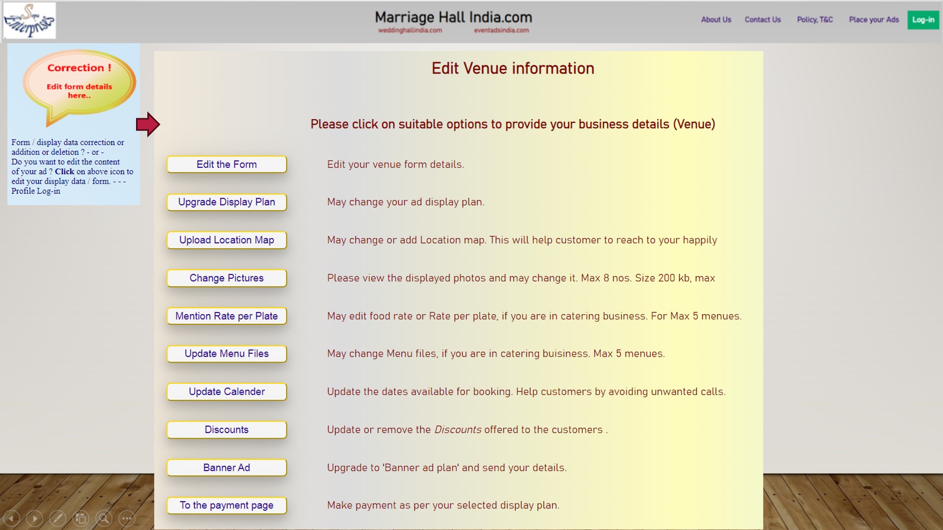Go to the payment page button
The height and width of the screenshot is (530, 943).
(x=226, y=505)
